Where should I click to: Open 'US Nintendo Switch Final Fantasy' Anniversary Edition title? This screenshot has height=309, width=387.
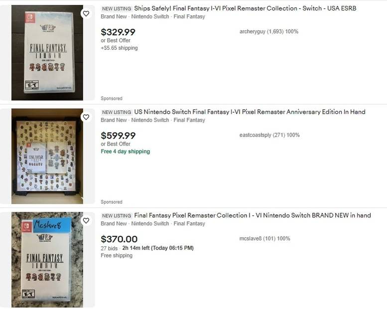click(250, 112)
